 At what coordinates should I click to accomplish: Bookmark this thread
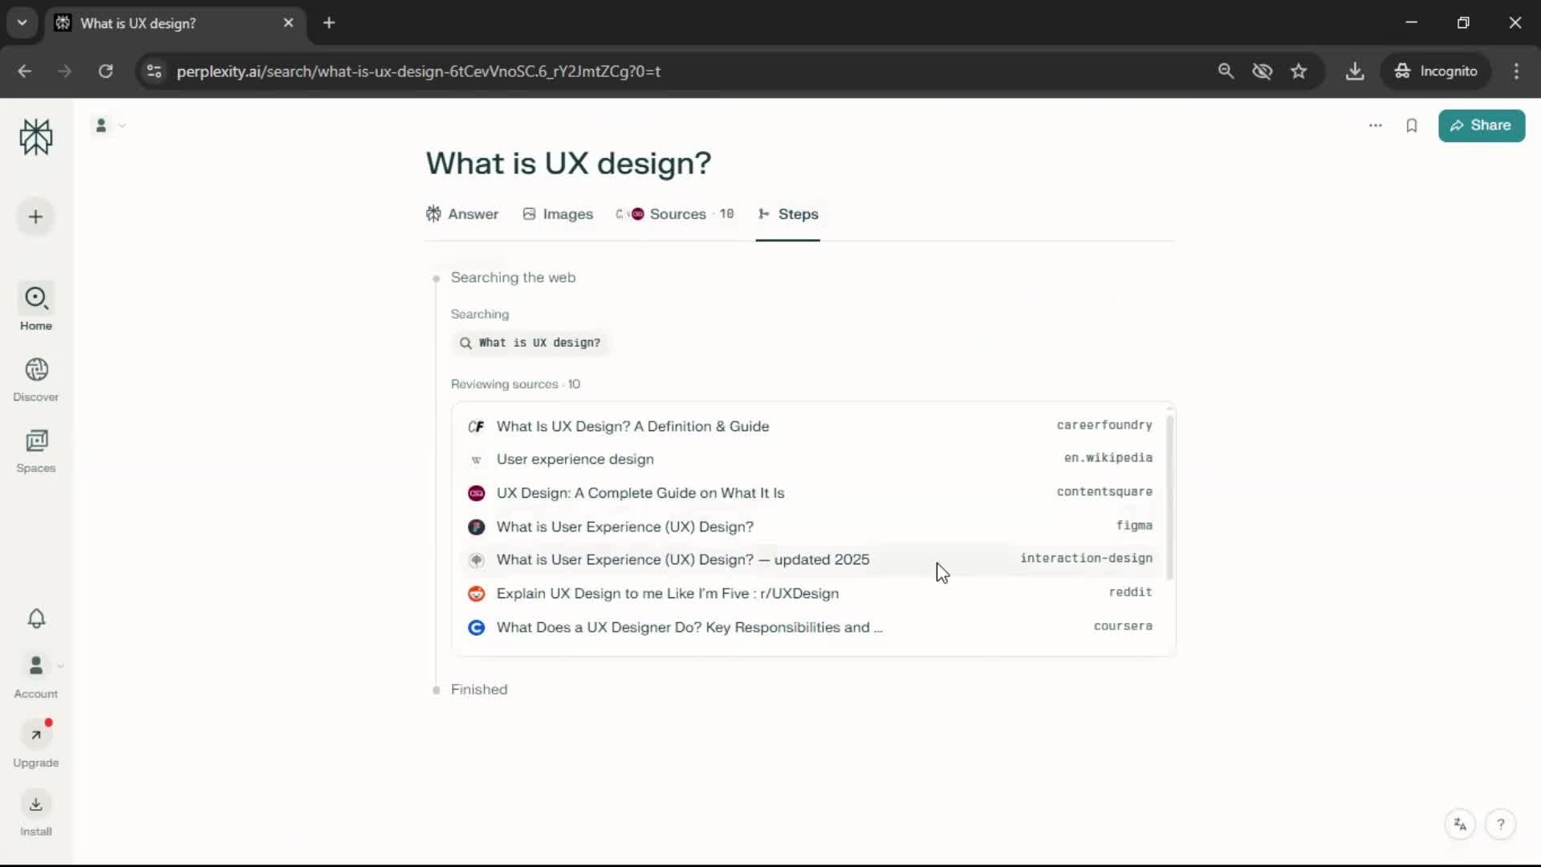tap(1412, 126)
